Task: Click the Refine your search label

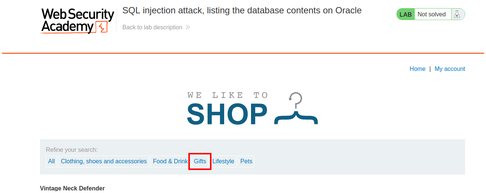Action: [72, 150]
